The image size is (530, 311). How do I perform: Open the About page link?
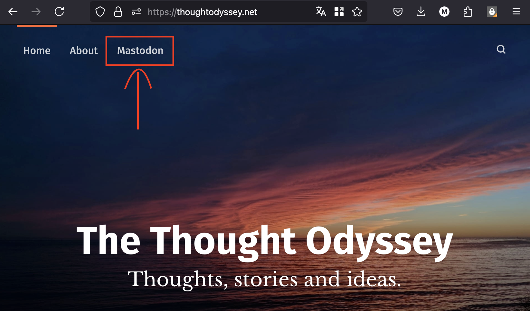click(84, 50)
